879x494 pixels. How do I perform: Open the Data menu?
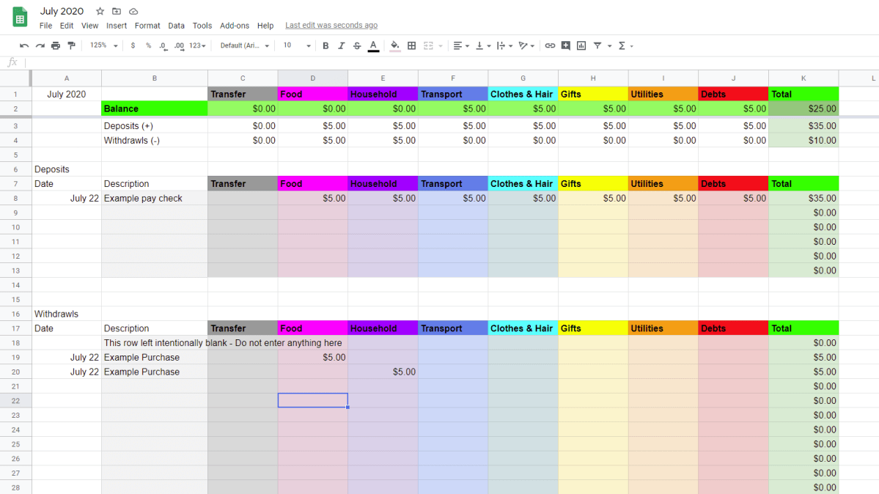[x=176, y=25]
